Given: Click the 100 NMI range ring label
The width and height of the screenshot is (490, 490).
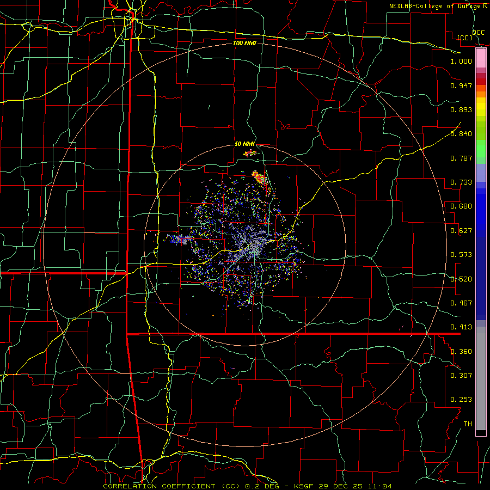Looking at the screenshot, I should tap(244, 43).
